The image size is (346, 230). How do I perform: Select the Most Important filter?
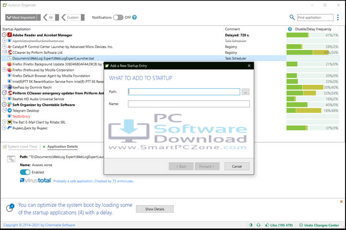click(23, 17)
